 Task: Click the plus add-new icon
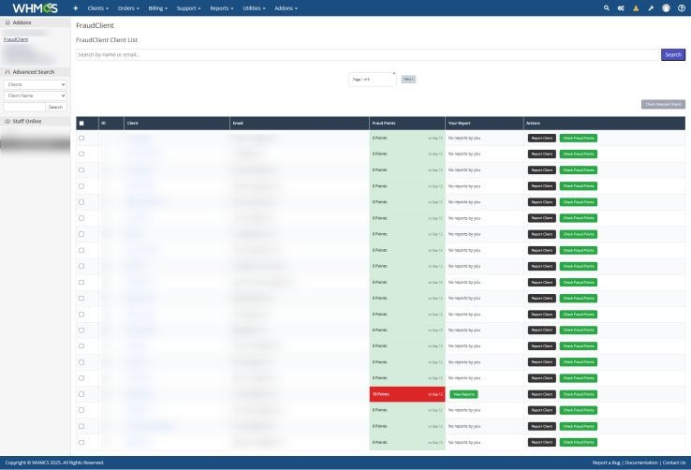76,7
